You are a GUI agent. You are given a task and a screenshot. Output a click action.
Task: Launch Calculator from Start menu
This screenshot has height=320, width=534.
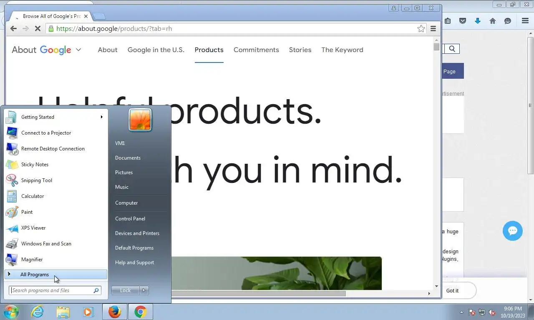pyautogui.click(x=55, y=196)
